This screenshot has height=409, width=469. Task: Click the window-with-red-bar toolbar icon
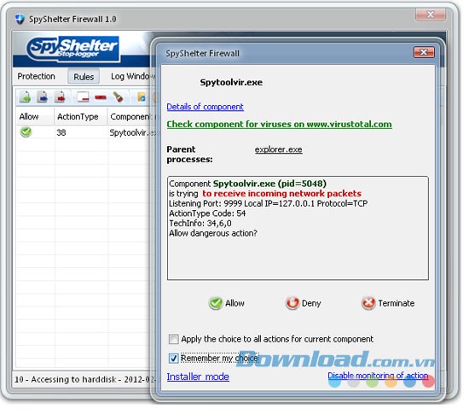pyautogui.click(x=83, y=97)
